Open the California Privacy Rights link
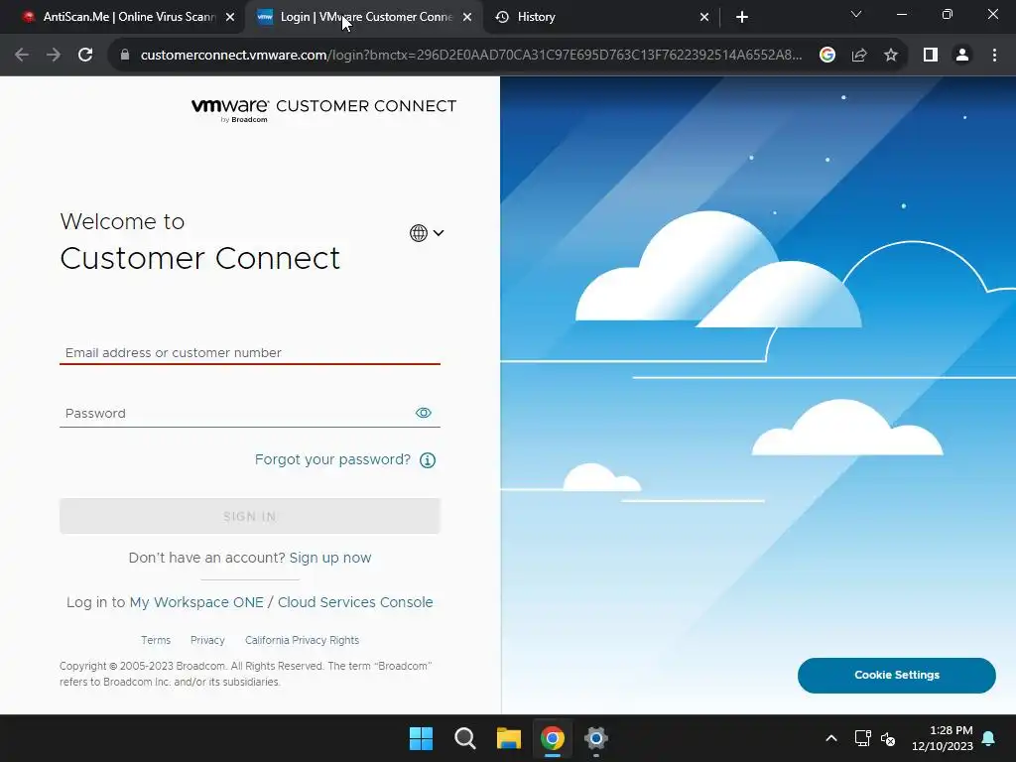 [x=302, y=640]
